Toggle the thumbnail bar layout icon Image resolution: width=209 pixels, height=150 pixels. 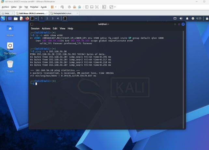click(92, 7)
